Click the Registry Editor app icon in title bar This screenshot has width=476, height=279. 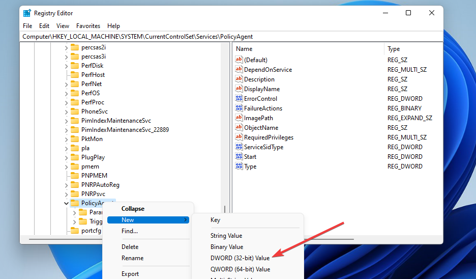[x=27, y=13]
